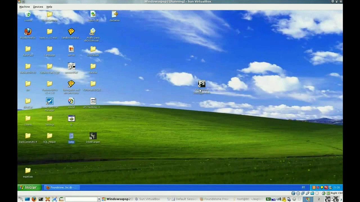Select the DarkComet2RC4 folder
This screenshot has height=202, width=360.
[x=28, y=138]
